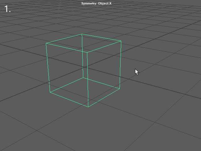
Task: Select the cube's bottom left corner vertex
Action: coord(50,92)
